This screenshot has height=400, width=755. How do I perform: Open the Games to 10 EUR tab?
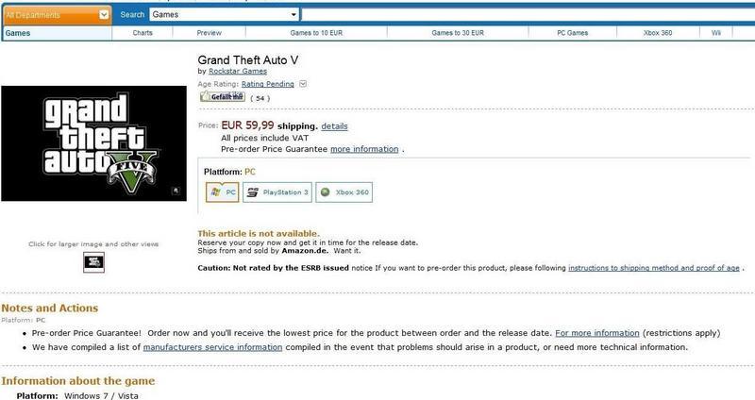316,33
